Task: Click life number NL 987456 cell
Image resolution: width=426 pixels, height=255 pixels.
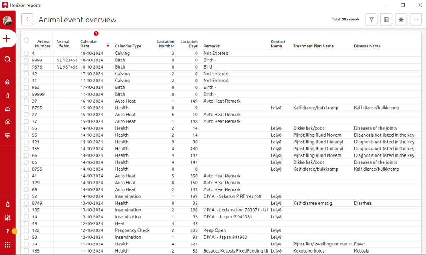Action: pyautogui.click(x=67, y=67)
